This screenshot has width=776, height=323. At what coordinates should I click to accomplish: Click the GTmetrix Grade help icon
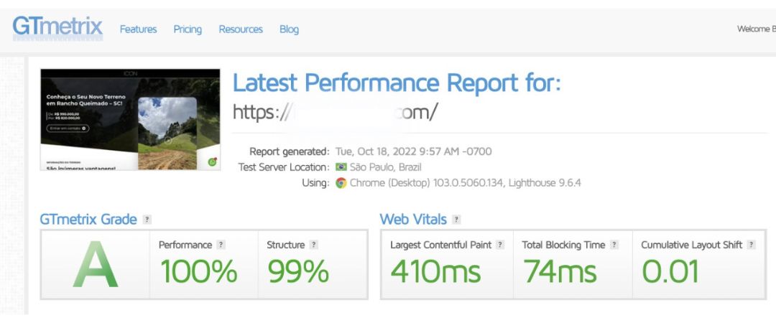(147, 220)
